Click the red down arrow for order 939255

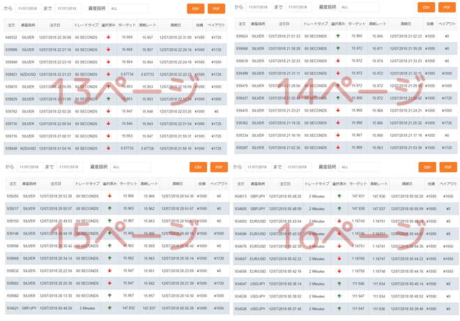(109, 196)
